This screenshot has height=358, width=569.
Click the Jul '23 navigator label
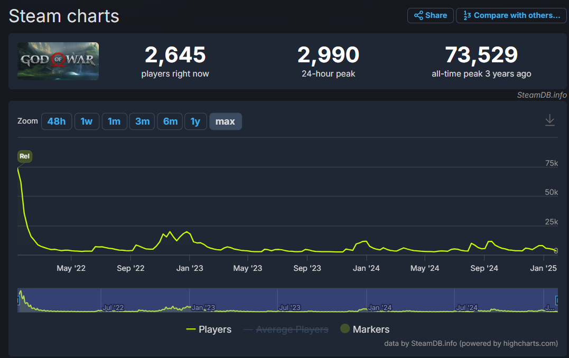click(x=290, y=308)
